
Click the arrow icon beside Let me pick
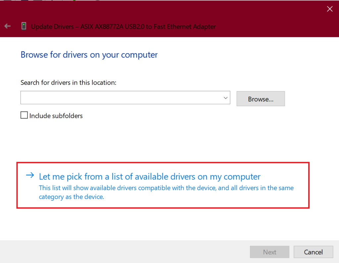(30, 175)
